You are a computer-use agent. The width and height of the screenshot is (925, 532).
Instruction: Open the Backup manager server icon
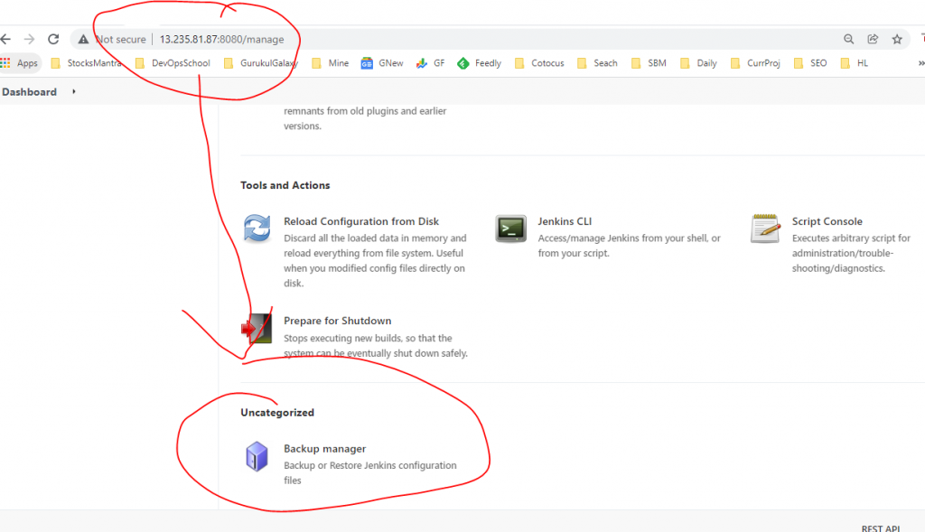pyautogui.click(x=257, y=456)
